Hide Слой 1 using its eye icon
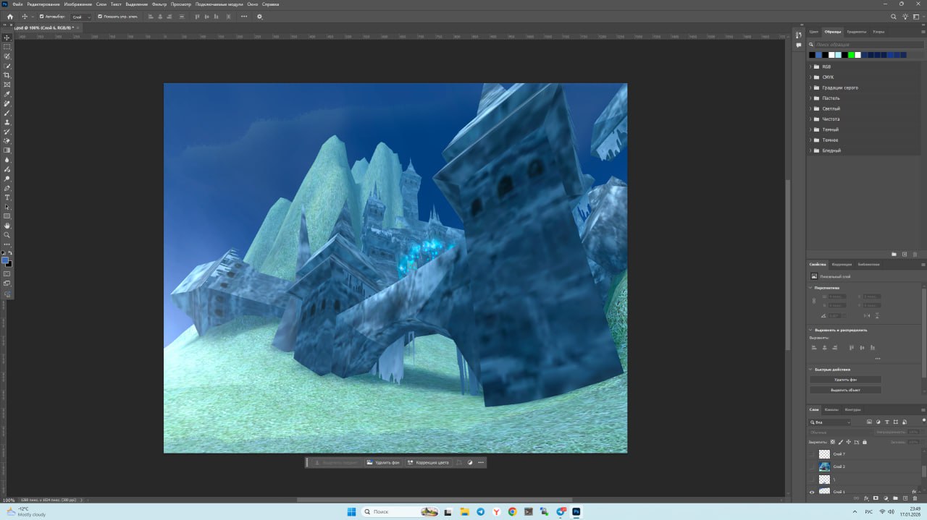The height and width of the screenshot is (520, 927). pos(811,492)
